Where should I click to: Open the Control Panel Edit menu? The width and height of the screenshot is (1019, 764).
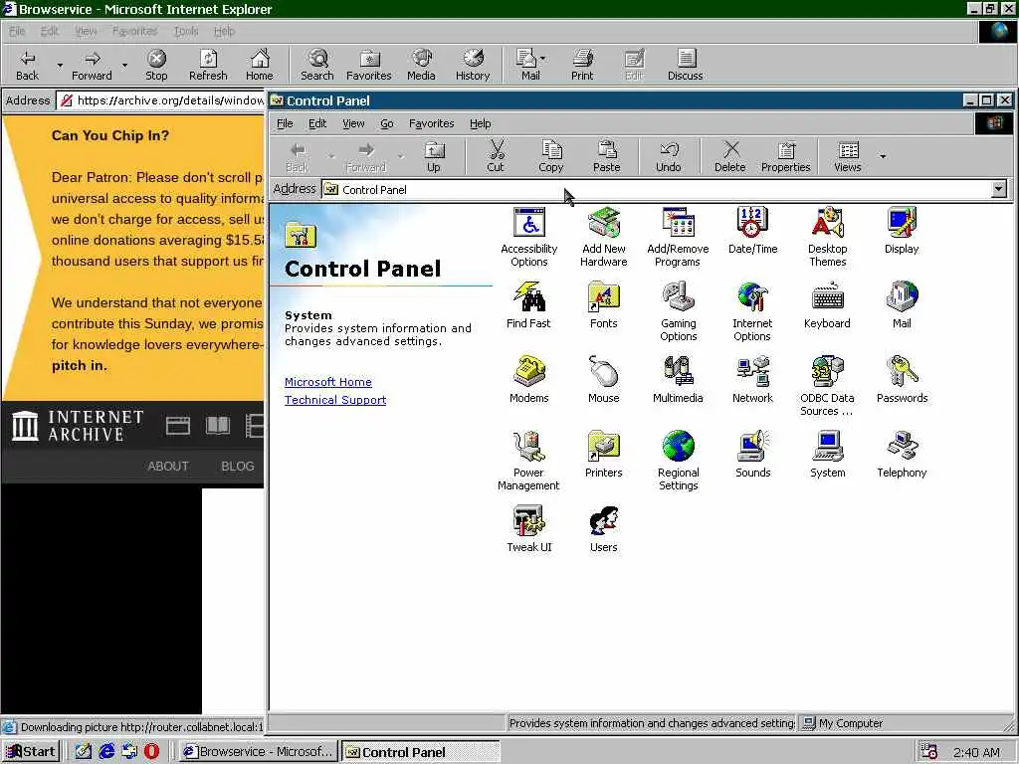point(317,123)
